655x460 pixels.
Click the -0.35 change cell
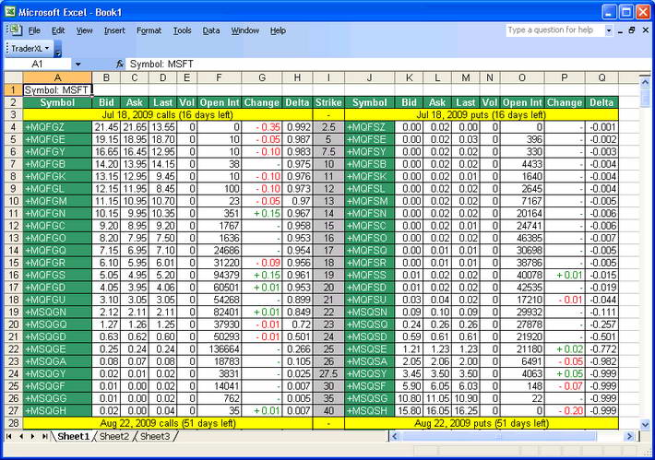coord(262,127)
